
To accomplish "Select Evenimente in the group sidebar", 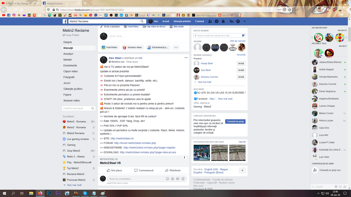I will (70, 65).
